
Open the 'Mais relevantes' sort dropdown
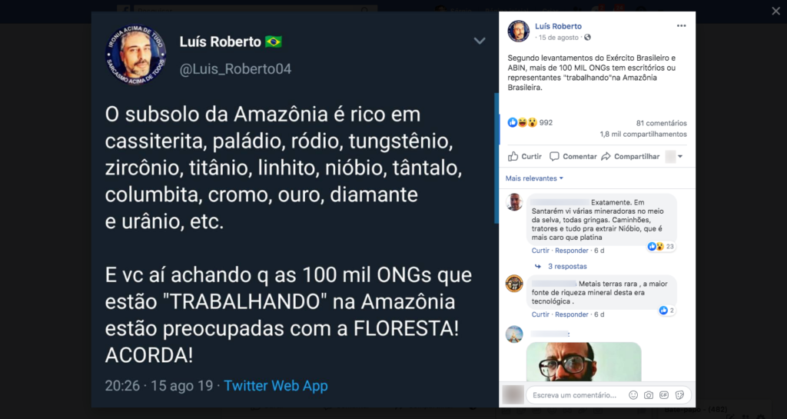(x=534, y=178)
